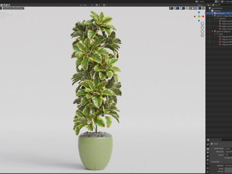Click the outliner search field
The height and width of the screenshot is (174, 232).
click(225, 5)
